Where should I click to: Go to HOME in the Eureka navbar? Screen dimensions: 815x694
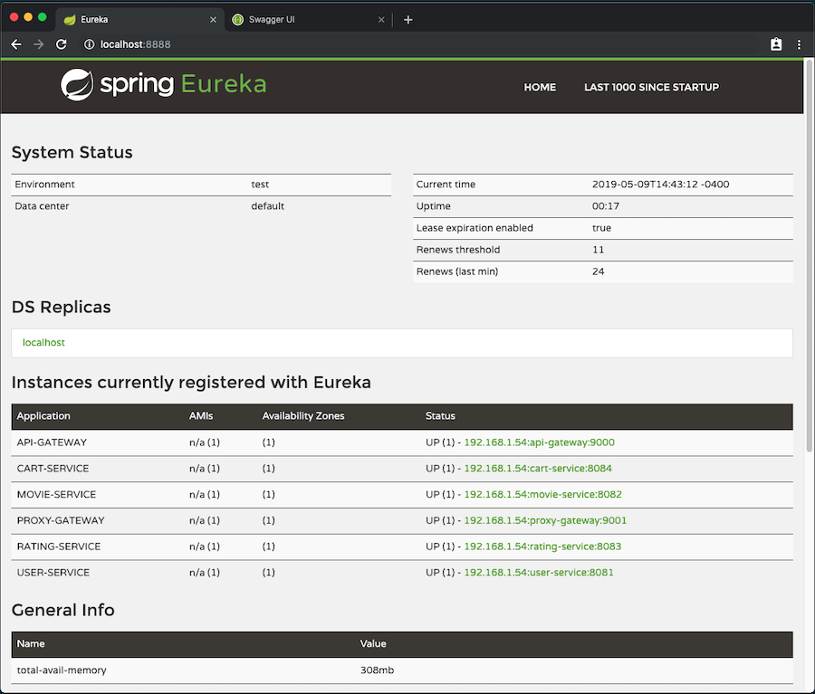tap(540, 87)
